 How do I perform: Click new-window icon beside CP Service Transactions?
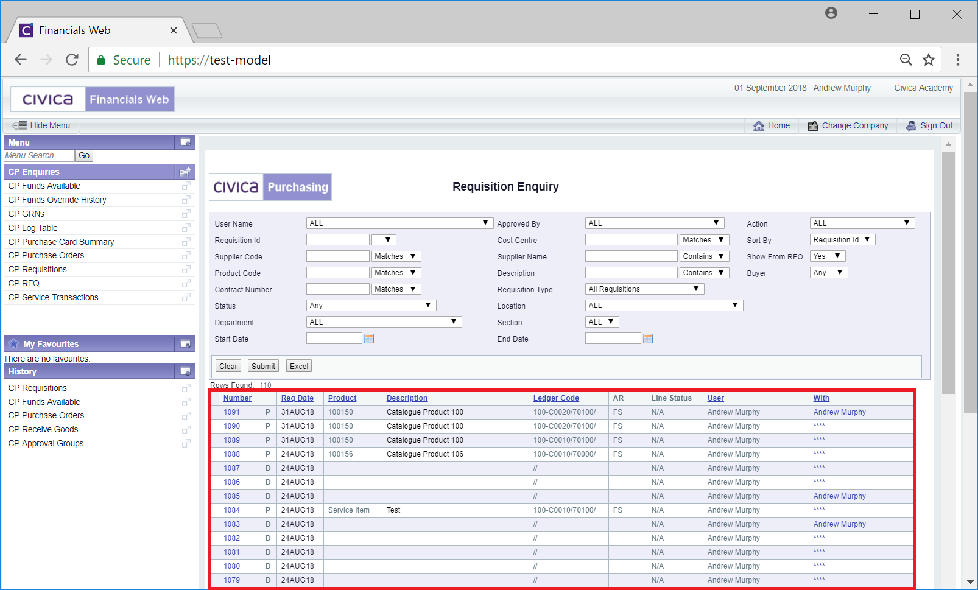pos(186,297)
